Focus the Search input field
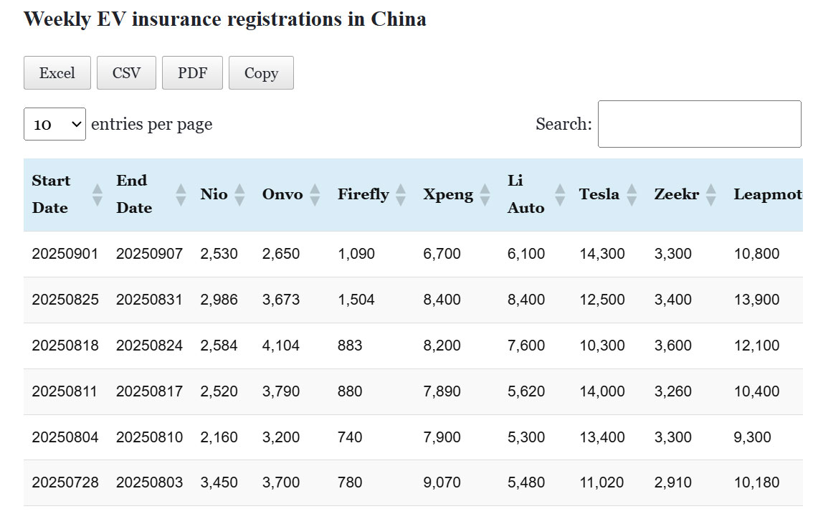The image size is (813, 514). click(699, 124)
